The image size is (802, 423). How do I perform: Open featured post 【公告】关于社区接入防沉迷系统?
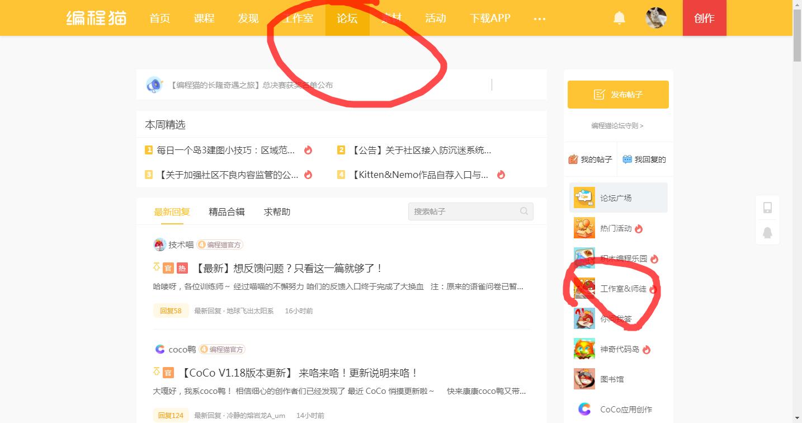click(421, 150)
